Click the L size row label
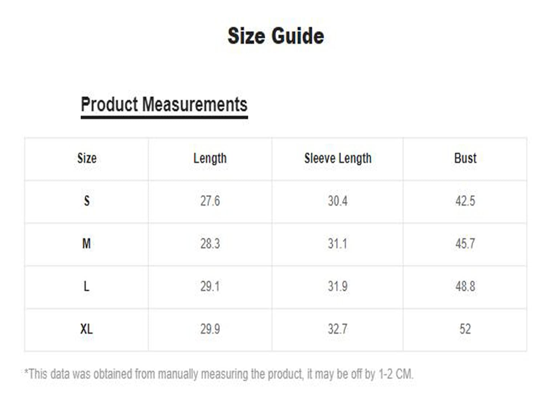Screen dimensions: 545x400 86,286
